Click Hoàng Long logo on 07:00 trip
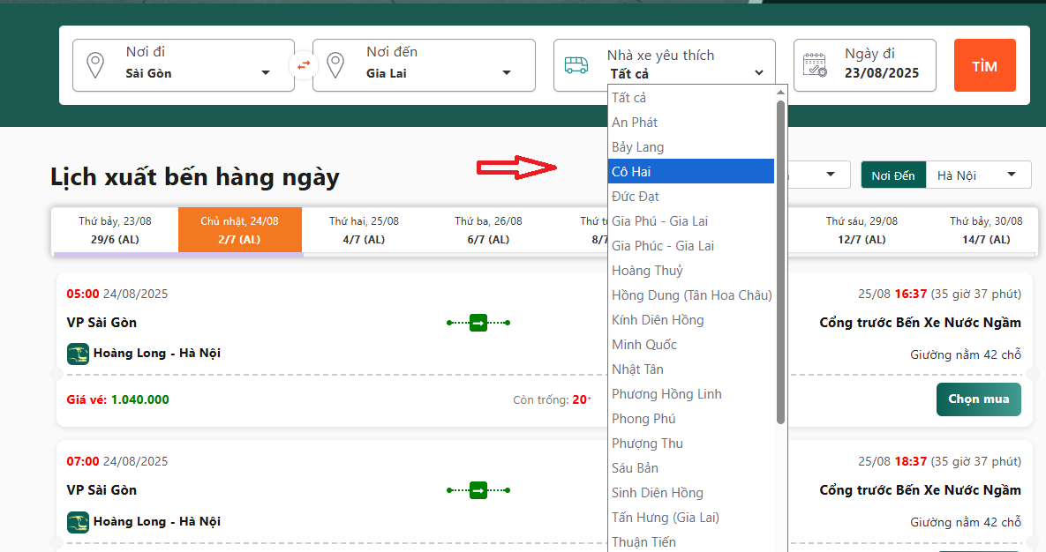1046x552 pixels. click(x=79, y=522)
